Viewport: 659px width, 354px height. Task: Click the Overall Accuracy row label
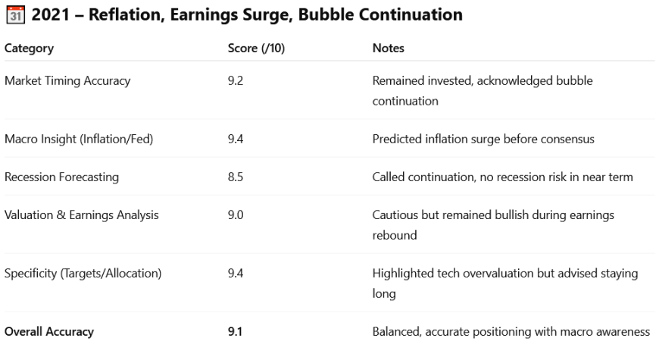[48, 331]
